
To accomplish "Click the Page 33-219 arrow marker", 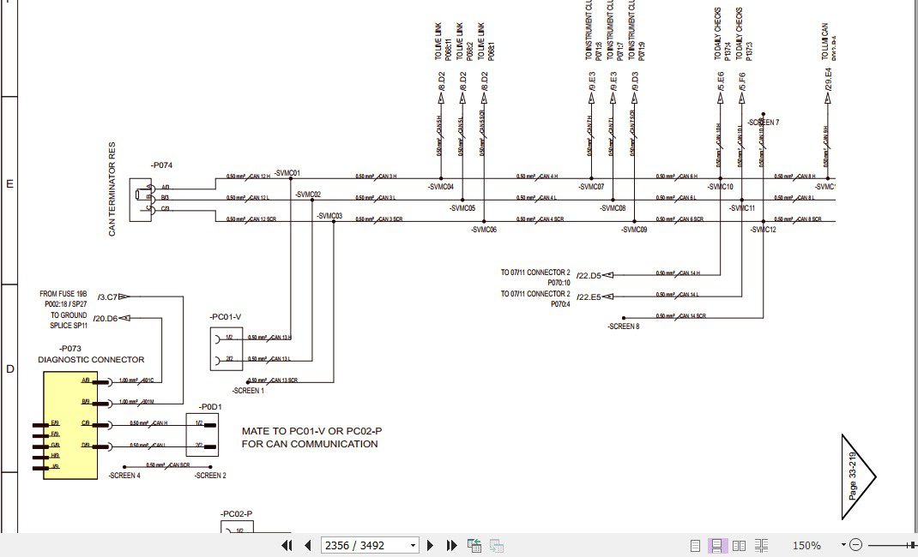I will (858, 476).
